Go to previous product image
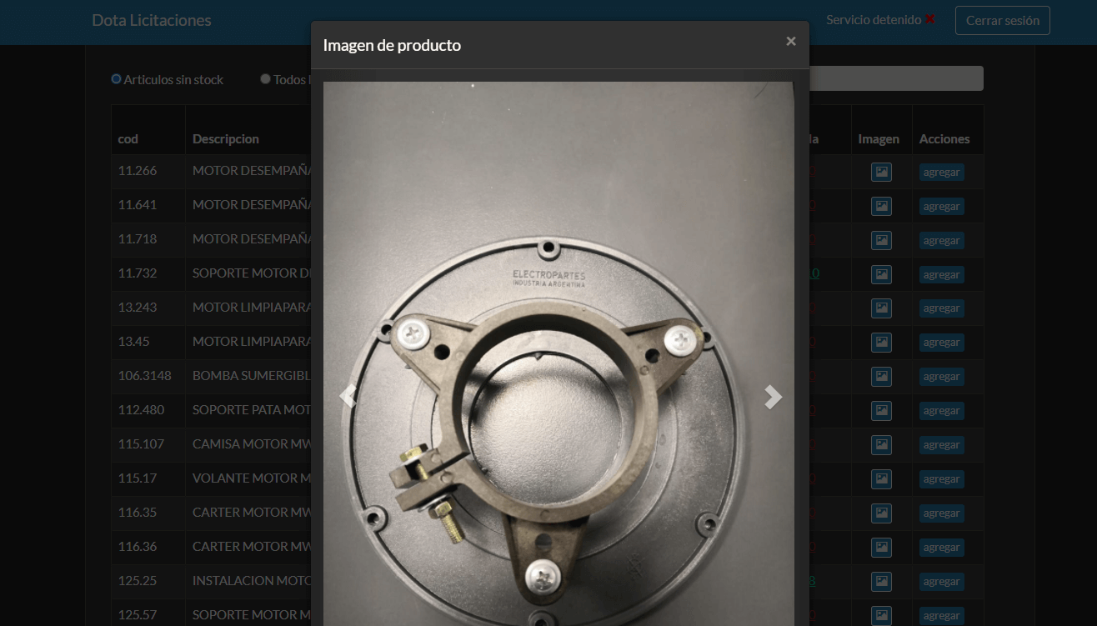The image size is (1097, 626). (x=348, y=397)
